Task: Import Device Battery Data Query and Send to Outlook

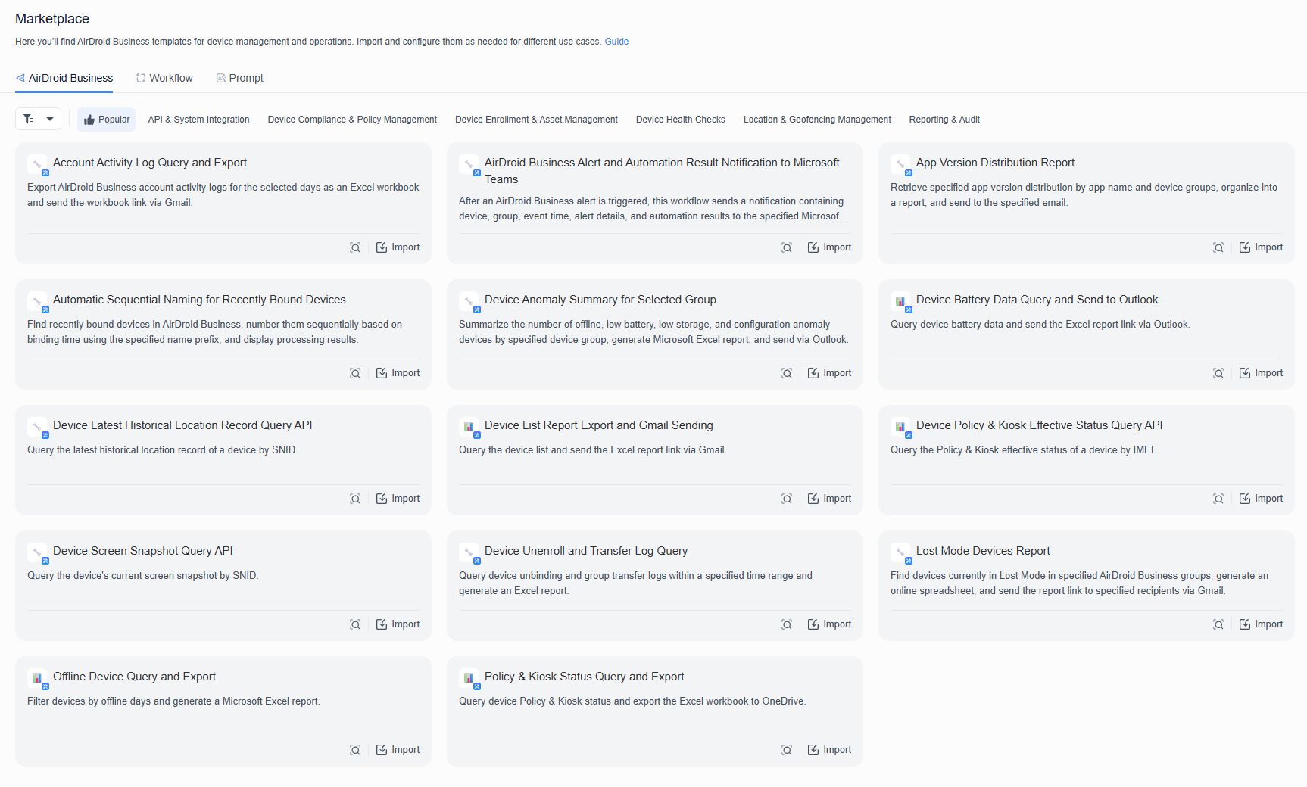Action: [1261, 373]
